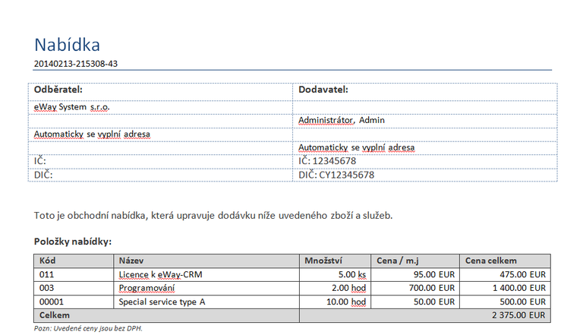Click the customer address placeholder under Odběratel

point(92,134)
